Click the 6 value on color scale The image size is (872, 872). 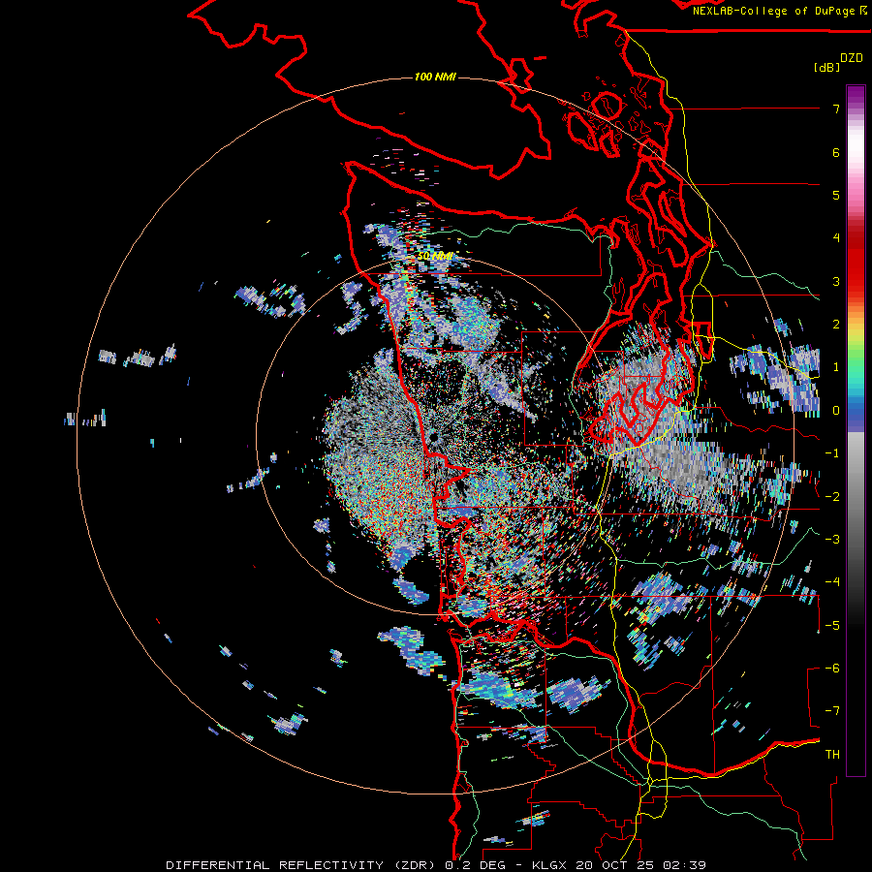tap(836, 152)
